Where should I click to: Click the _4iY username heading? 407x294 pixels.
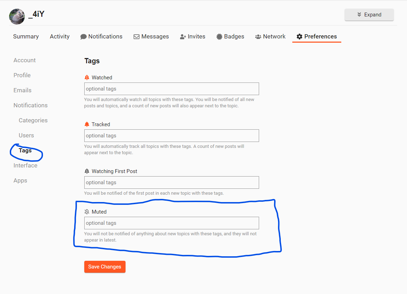(x=36, y=14)
